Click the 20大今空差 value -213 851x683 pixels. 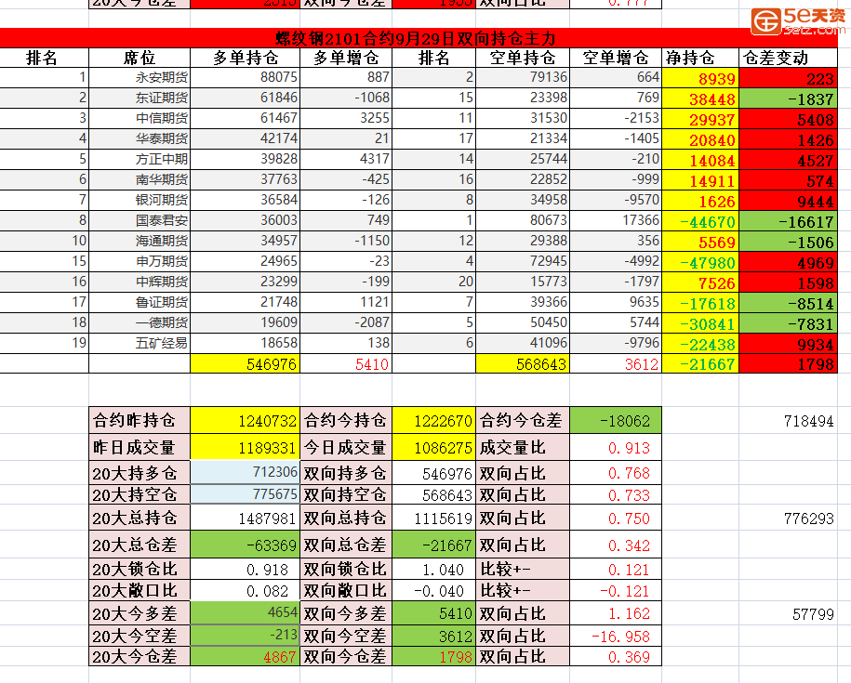[x=246, y=635]
